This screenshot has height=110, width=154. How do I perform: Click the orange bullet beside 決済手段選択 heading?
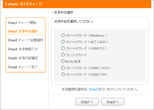pos(52,13)
